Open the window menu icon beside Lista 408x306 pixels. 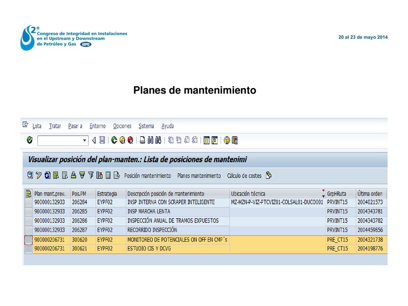[x=25, y=125]
